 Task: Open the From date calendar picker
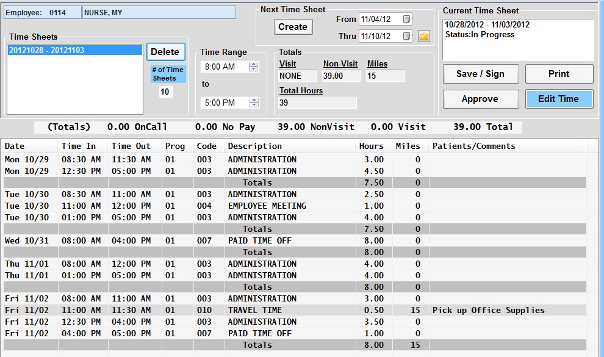pyautogui.click(x=407, y=19)
